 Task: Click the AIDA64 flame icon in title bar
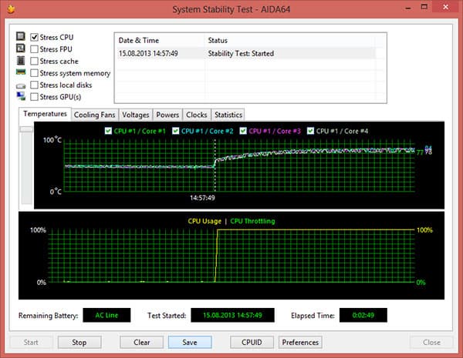coord(11,9)
